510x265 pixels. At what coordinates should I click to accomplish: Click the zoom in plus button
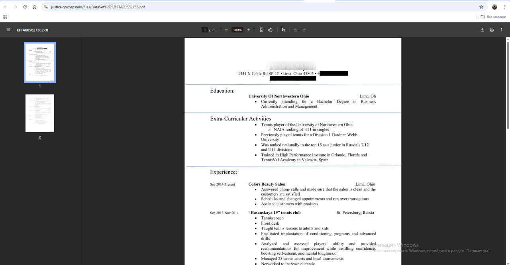pos(249,30)
